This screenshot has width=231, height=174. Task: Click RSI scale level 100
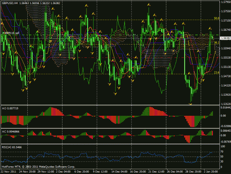(x=223, y=146)
